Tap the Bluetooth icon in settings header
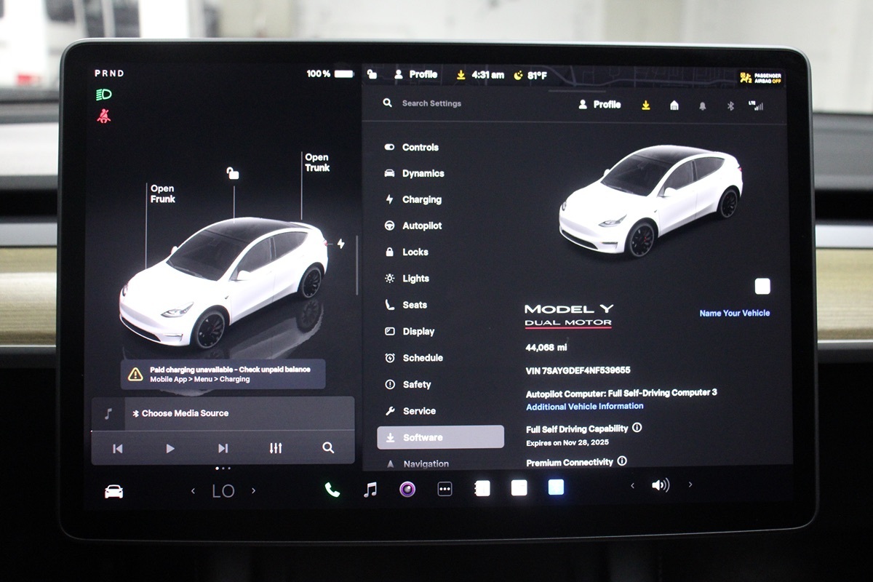 pos(731,105)
